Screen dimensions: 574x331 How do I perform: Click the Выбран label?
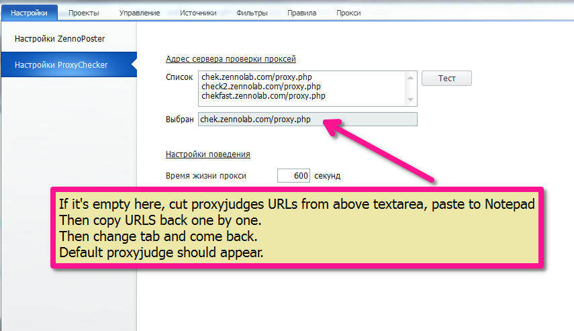(179, 120)
